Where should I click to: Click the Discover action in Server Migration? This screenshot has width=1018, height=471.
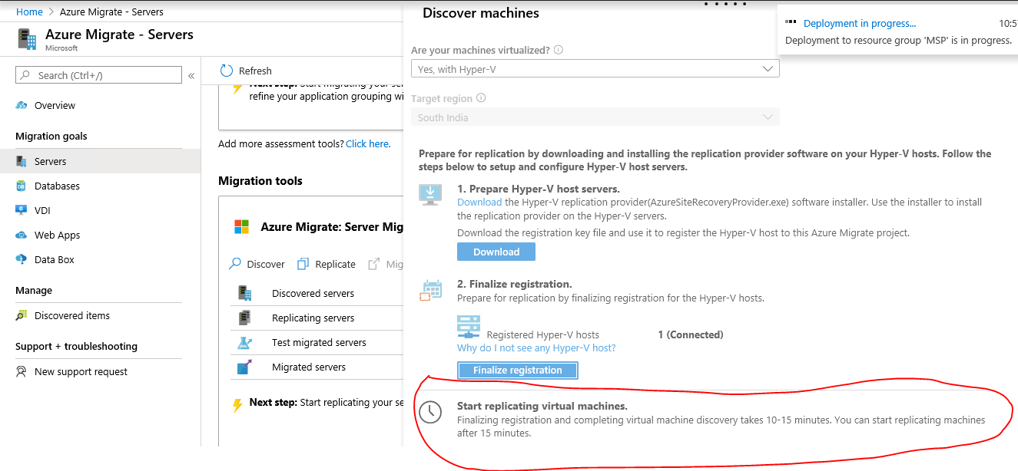point(257,264)
